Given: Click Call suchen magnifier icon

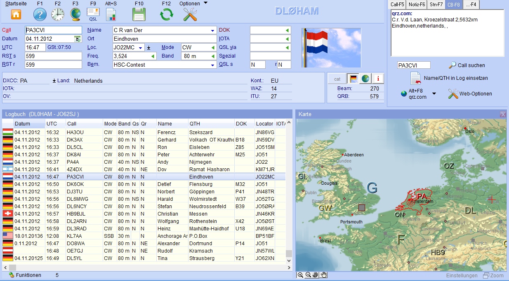Looking at the screenshot, I should click(x=452, y=65).
